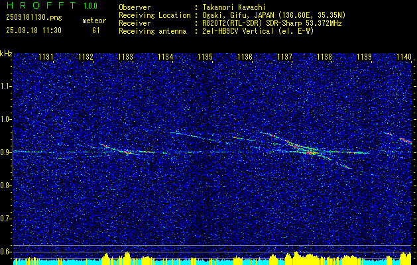
Task: Click the HROFFT program title text
Action: pyautogui.click(x=42, y=5)
